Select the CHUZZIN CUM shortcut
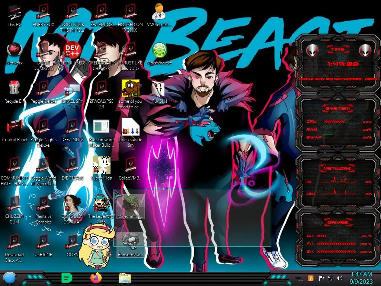 click(x=15, y=210)
